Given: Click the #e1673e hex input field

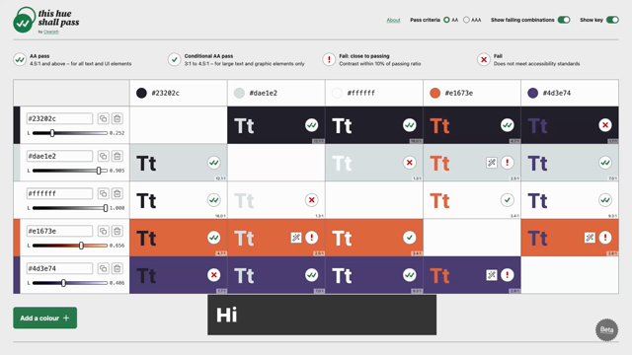Looking at the screenshot, I should tap(59, 231).
